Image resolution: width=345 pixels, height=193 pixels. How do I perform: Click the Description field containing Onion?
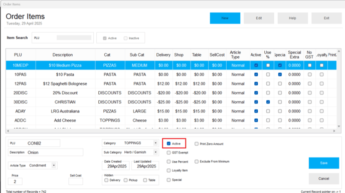46,152
